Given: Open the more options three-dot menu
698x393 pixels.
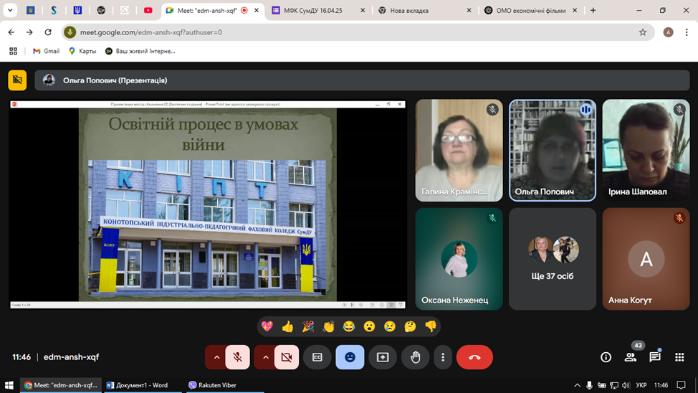Looking at the screenshot, I should [x=443, y=357].
